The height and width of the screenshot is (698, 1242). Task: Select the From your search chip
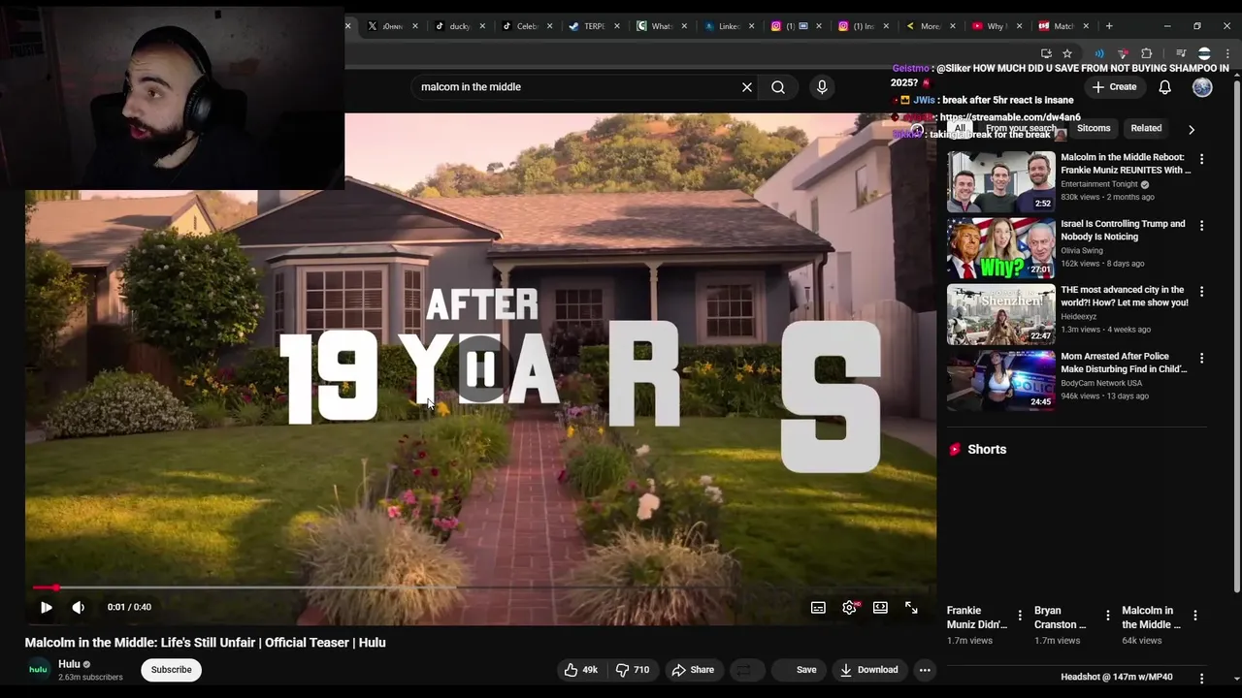(x=1021, y=128)
